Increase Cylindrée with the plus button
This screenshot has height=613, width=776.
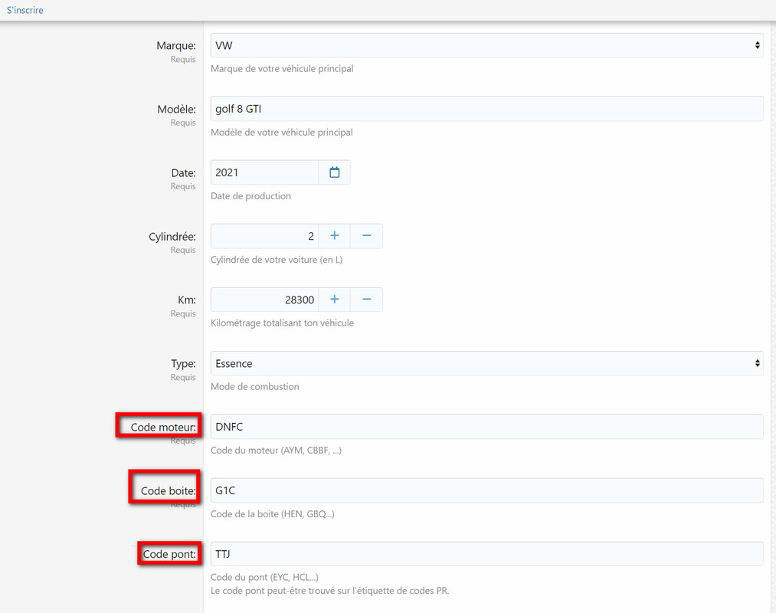click(x=335, y=236)
